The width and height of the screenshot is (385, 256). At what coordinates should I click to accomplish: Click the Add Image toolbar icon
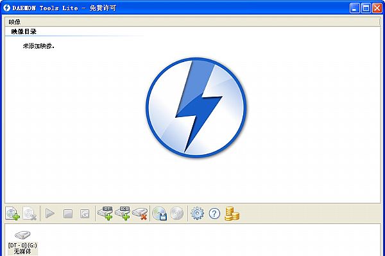(12, 214)
